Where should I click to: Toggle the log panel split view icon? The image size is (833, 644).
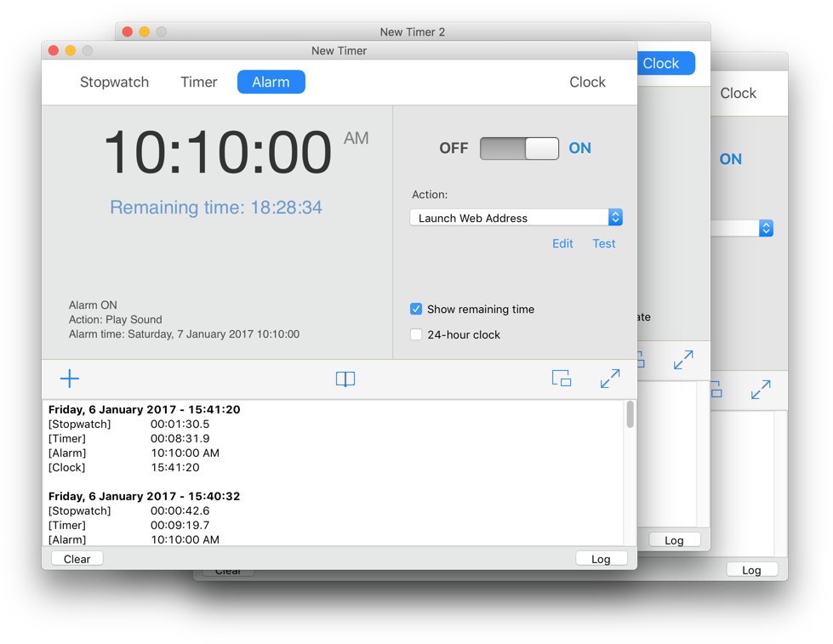(x=345, y=379)
